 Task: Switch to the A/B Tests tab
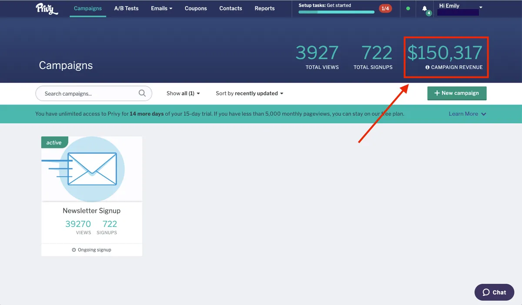point(126,8)
